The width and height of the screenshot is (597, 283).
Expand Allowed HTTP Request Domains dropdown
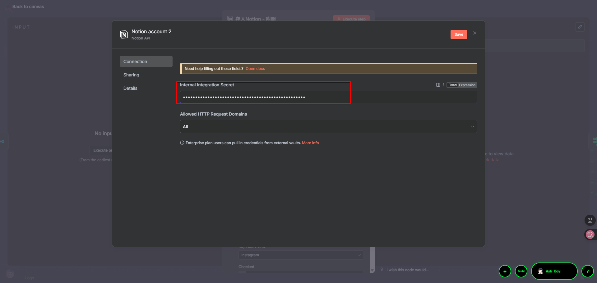[328, 126]
